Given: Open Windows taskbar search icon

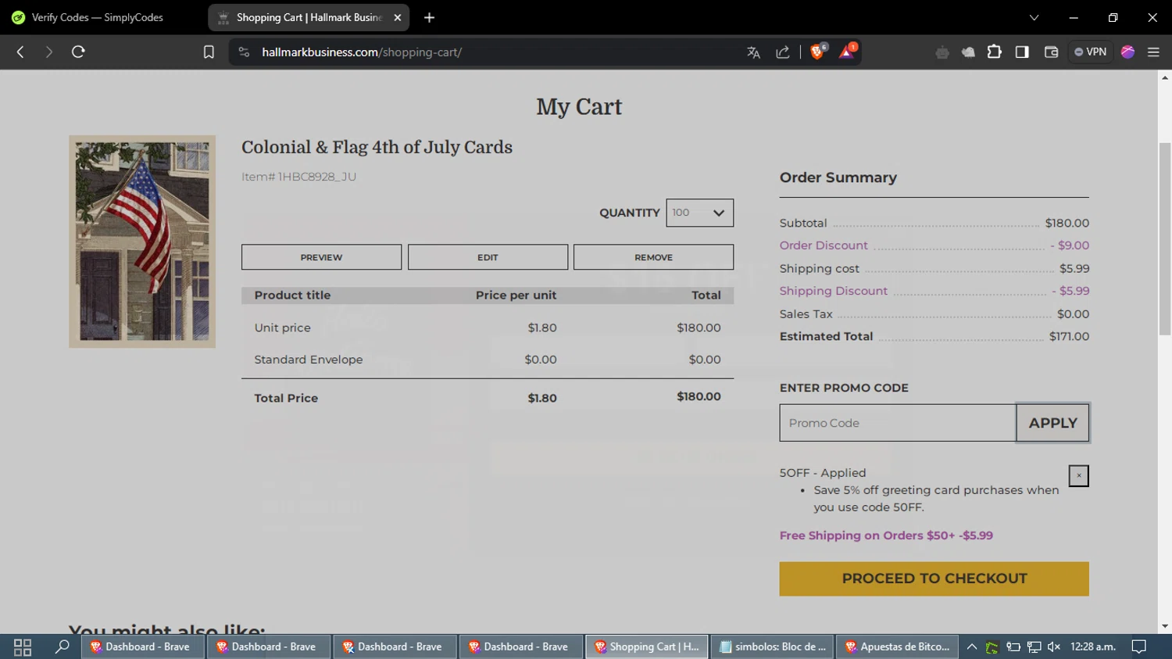Looking at the screenshot, I should (62, 646).
